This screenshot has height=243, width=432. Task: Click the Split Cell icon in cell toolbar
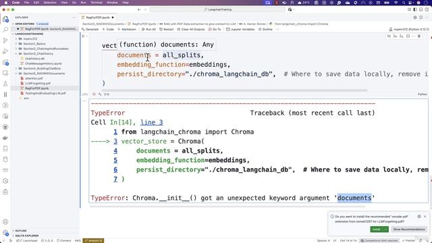[408, 36]
